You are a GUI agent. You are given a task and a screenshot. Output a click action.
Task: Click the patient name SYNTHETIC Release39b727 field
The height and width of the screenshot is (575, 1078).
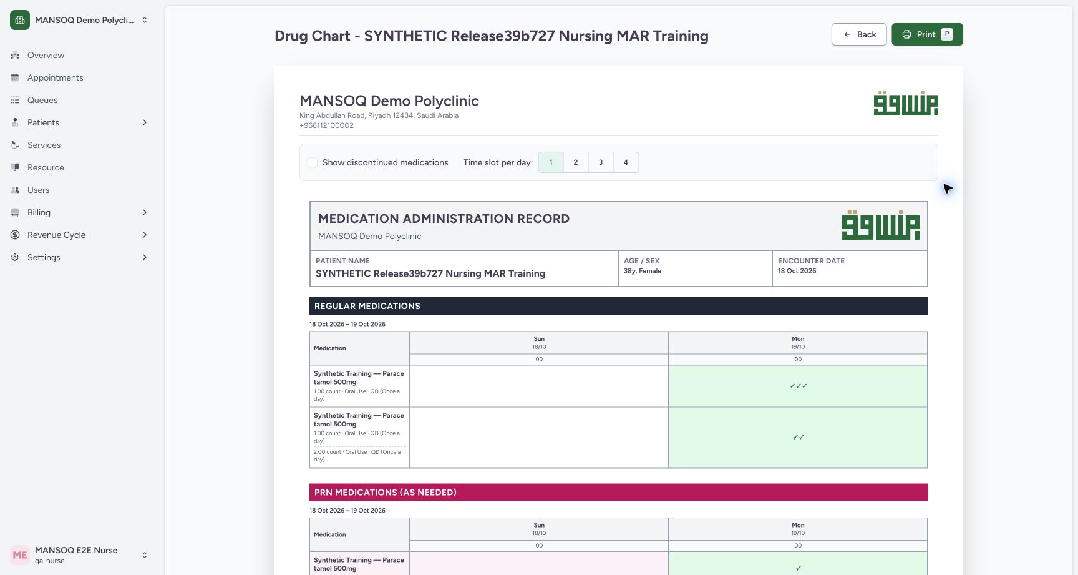[464, 268]
